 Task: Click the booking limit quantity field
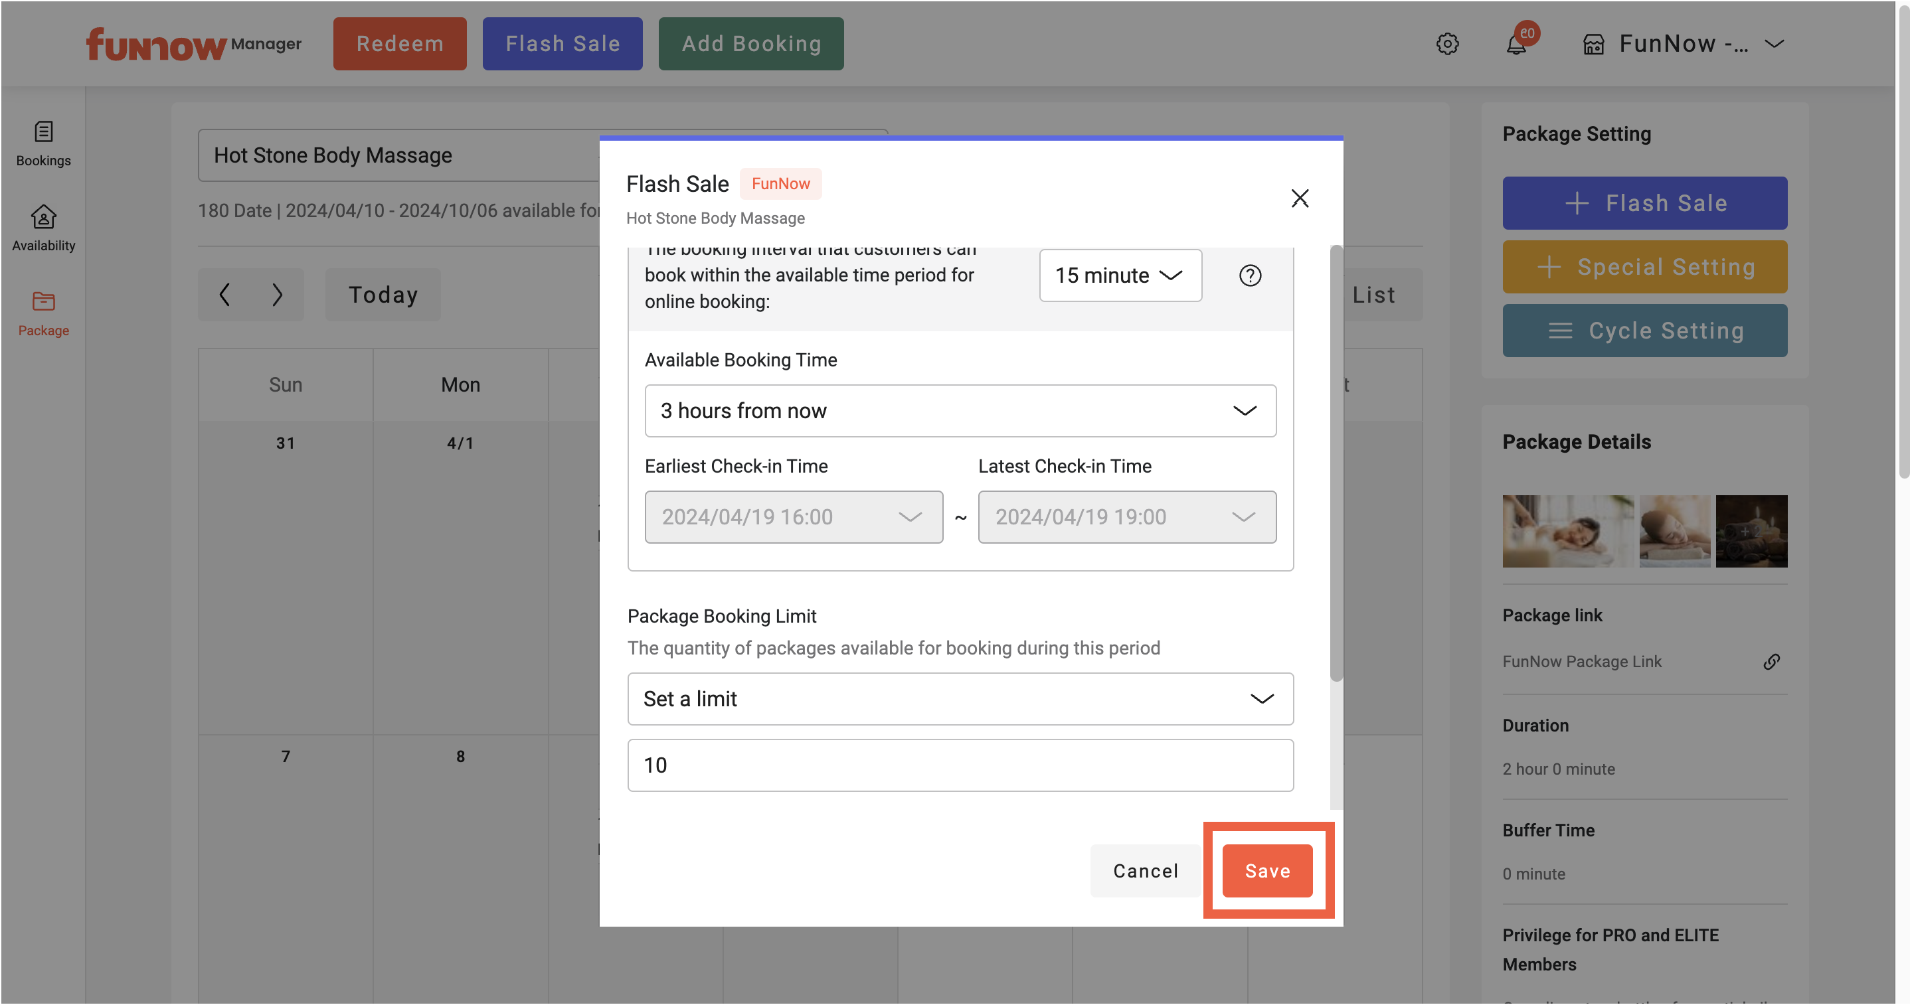click(960, 765)
